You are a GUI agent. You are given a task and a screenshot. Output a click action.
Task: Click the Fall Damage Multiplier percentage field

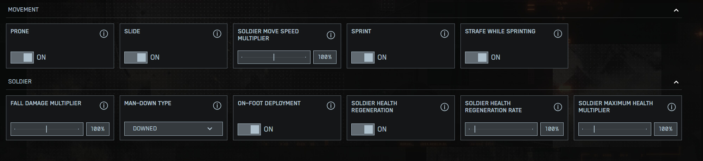98,129
